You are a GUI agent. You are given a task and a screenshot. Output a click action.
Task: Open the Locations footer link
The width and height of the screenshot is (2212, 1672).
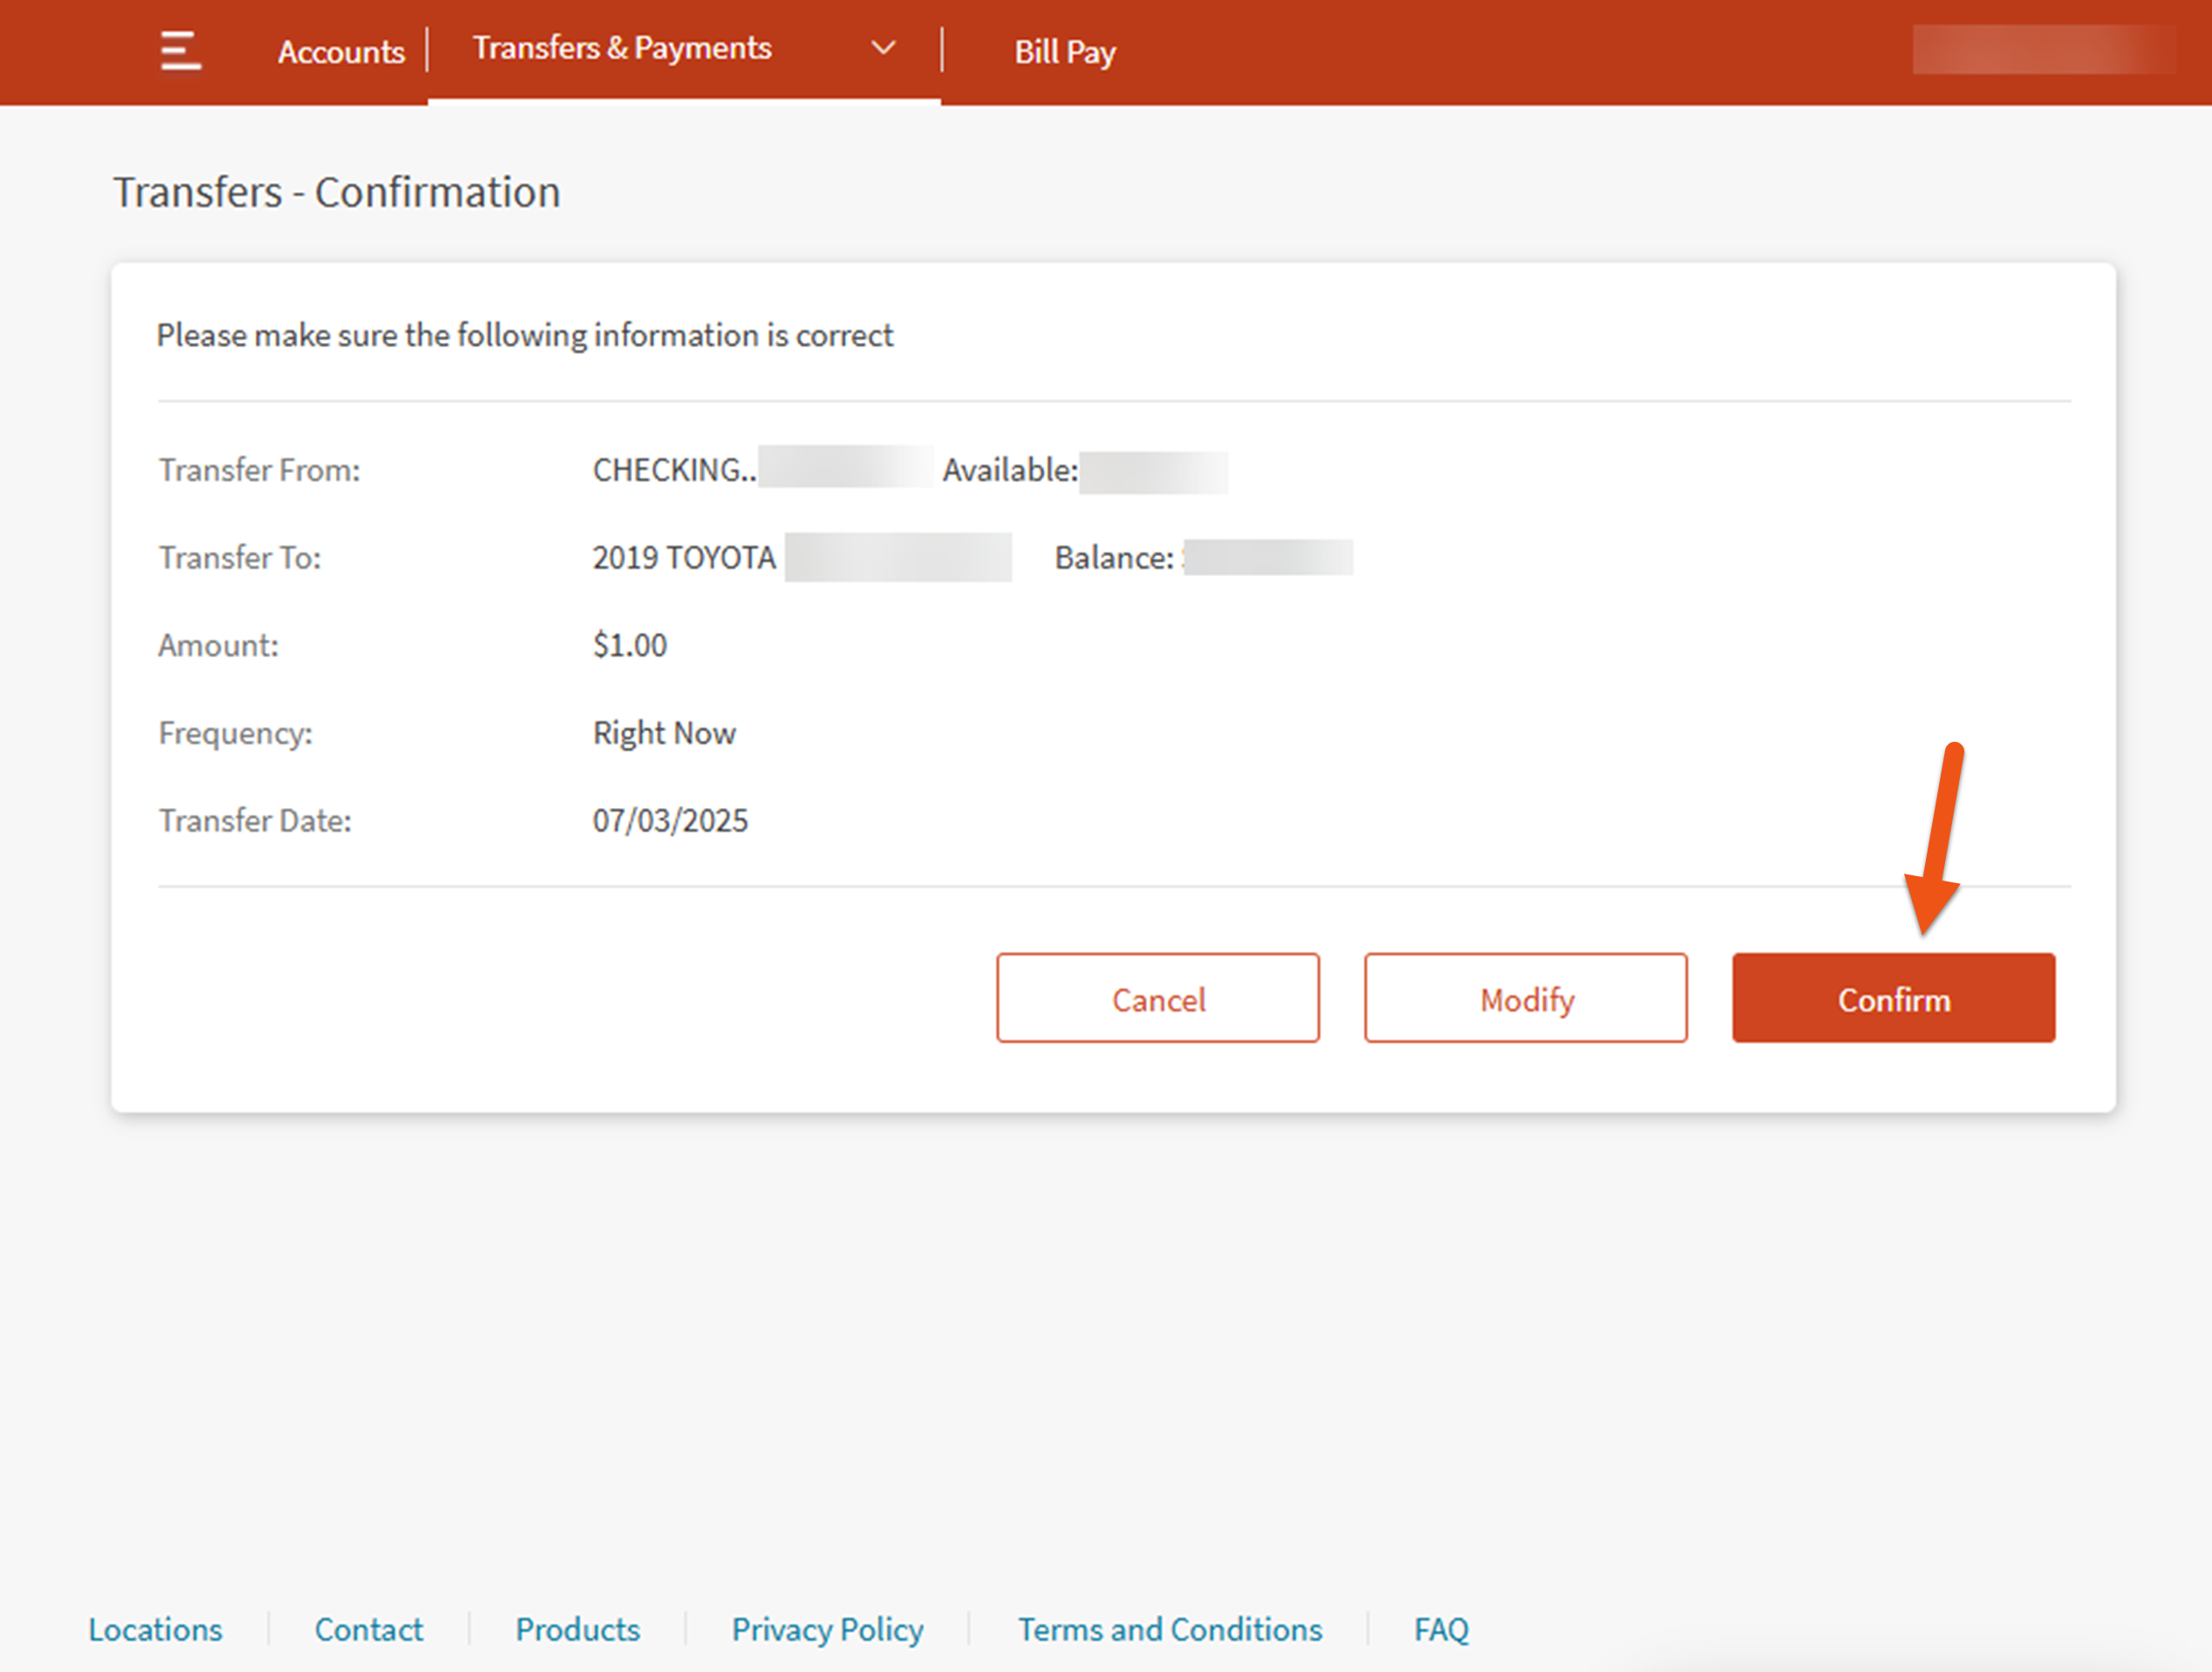(156, 1629)
